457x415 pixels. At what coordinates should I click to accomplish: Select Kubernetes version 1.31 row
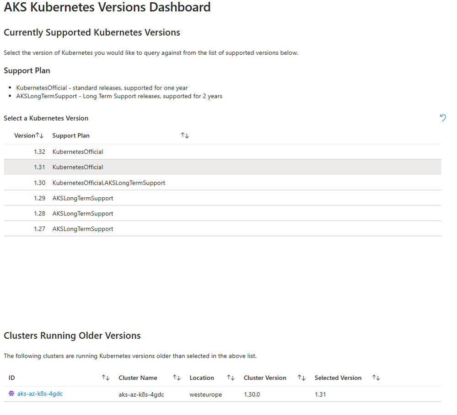pyautogui.click(x=222, y=167)
